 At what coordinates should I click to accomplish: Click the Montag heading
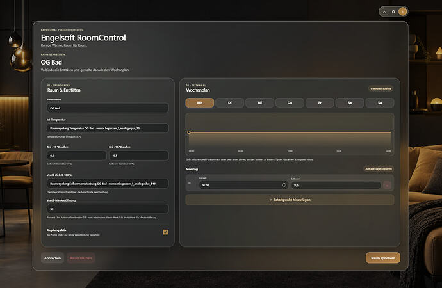click(x=192, y=169)
